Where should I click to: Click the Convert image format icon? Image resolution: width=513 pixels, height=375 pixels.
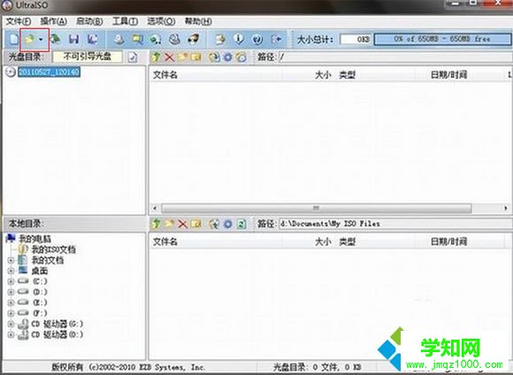tap(156, 40)
